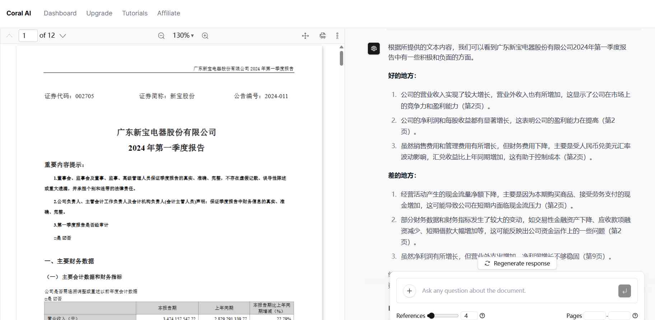This screenshot has height=320, width=655.
Task: Click '证券简称: 新宝股份' text
Action: click(167, 96)
